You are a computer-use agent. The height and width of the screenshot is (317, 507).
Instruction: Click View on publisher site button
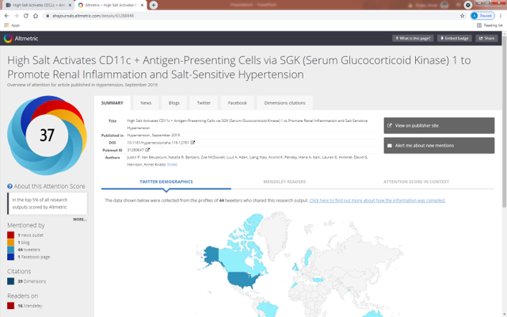click(439, 125)
